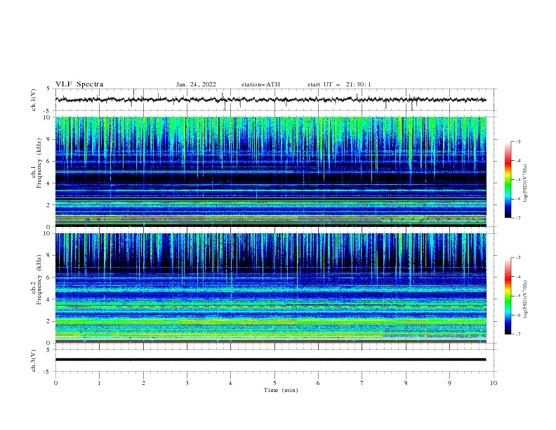Click time axis tick label "4"
Image resolution: width=556 pixels, height=430 pixels.
231,383
